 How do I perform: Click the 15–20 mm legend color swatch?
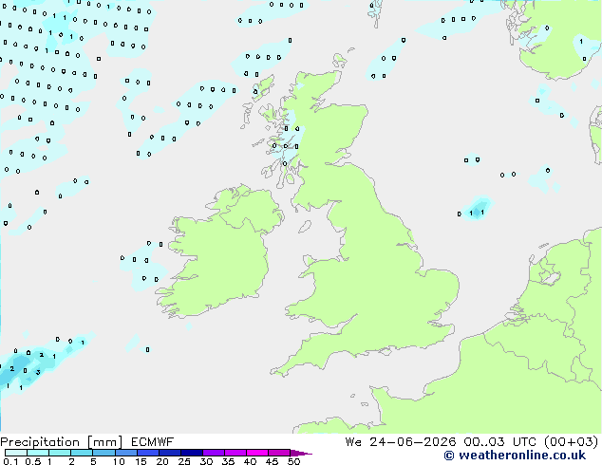point(148,453)
